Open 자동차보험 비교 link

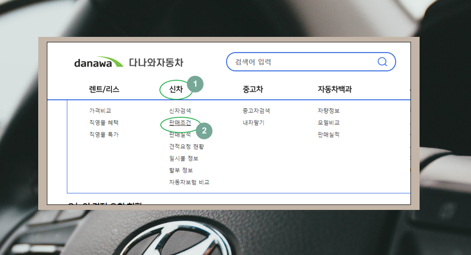click(x=189, y=182)
